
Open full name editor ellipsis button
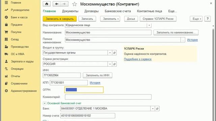tap(183, 40)
